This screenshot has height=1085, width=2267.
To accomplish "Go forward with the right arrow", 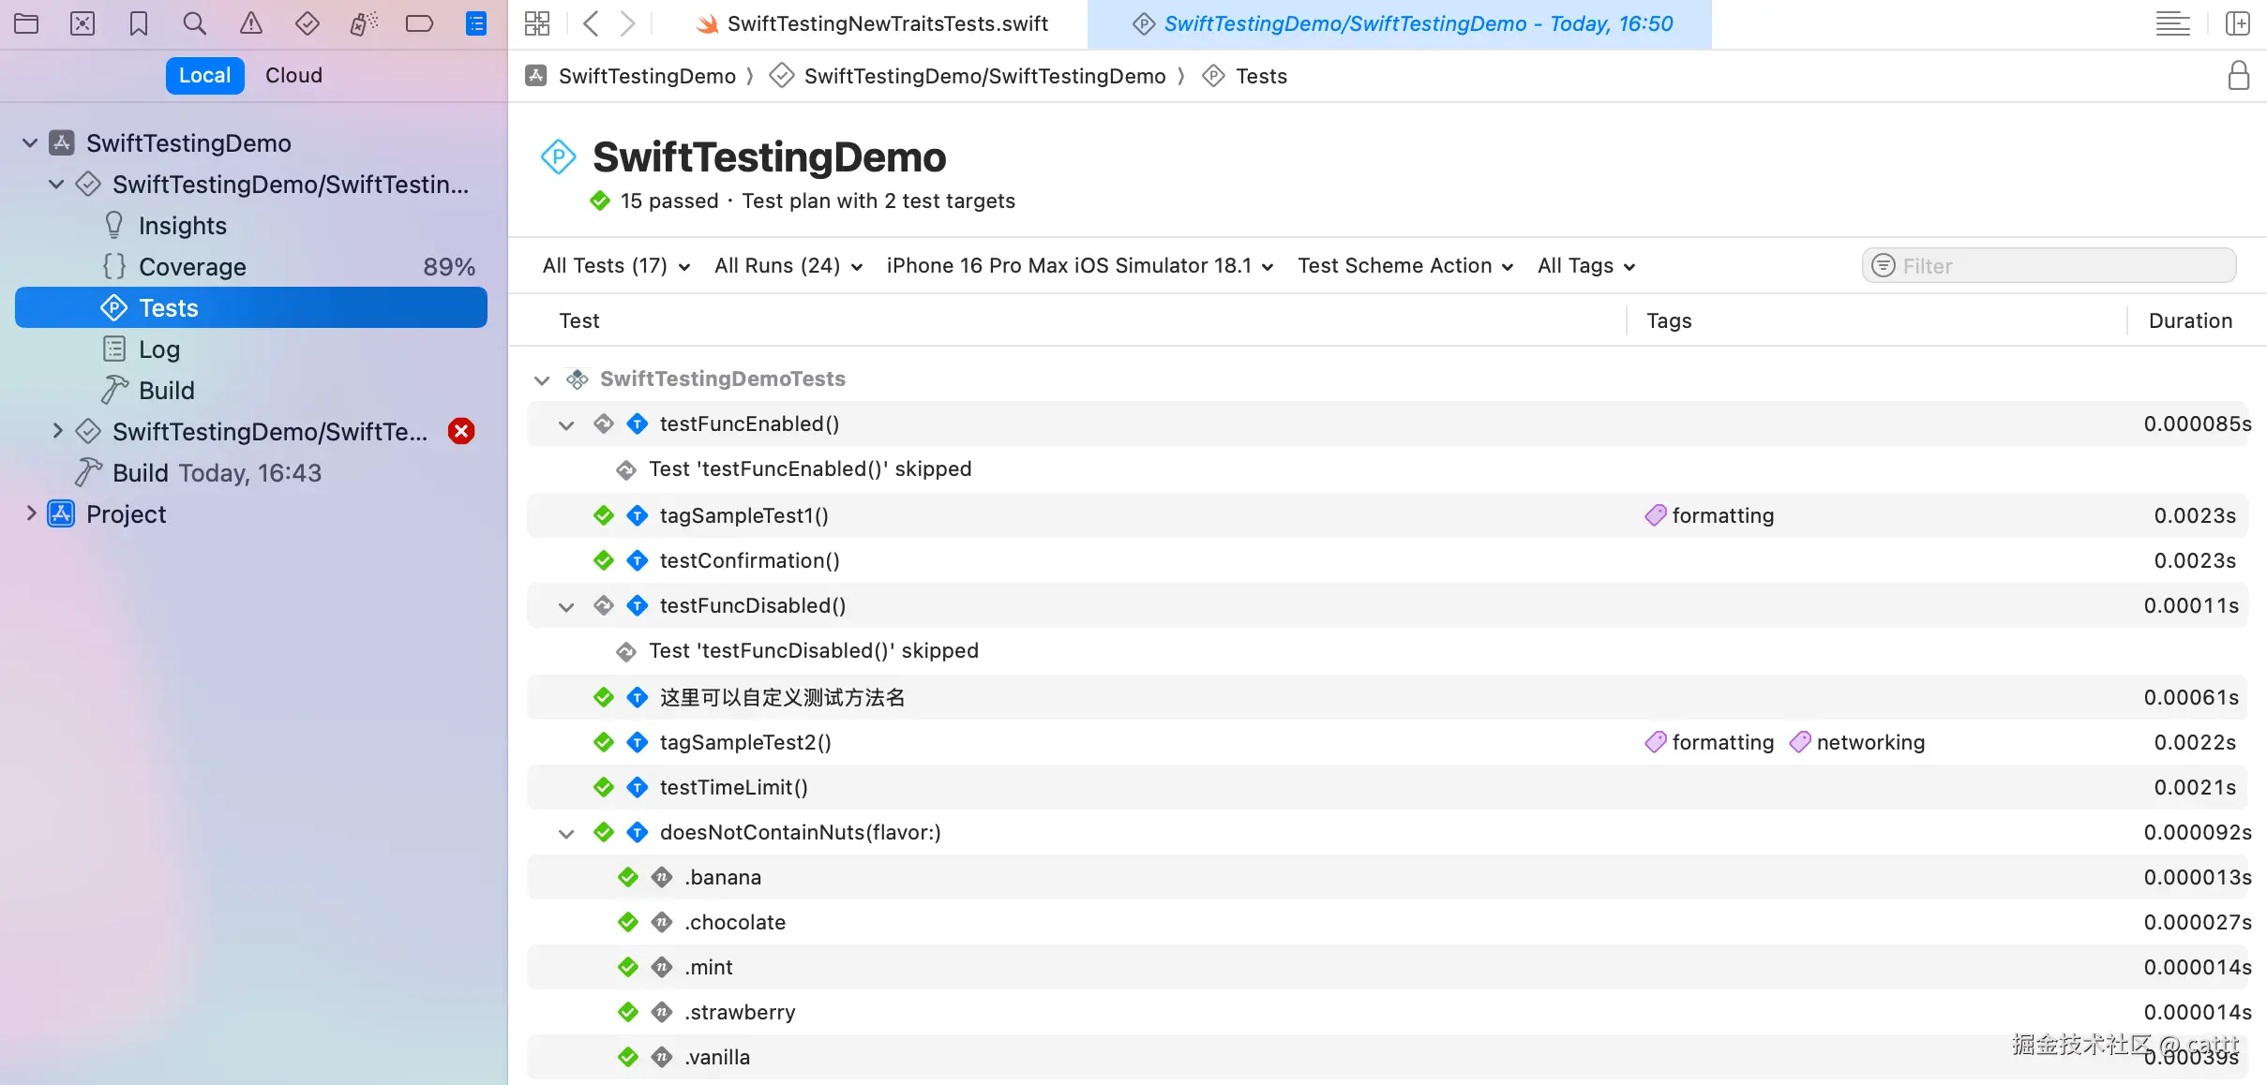I will coord(628,23).
